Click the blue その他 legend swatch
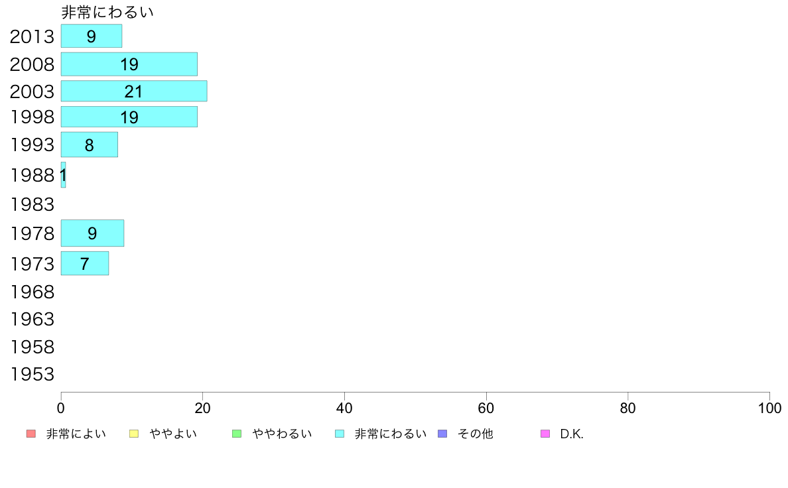Viewport: 788px width, 488px height. coord(442,434)
